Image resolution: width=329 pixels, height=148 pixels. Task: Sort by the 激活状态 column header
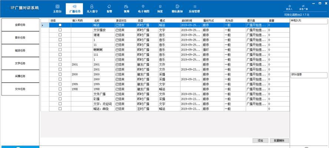coord(126,21)
